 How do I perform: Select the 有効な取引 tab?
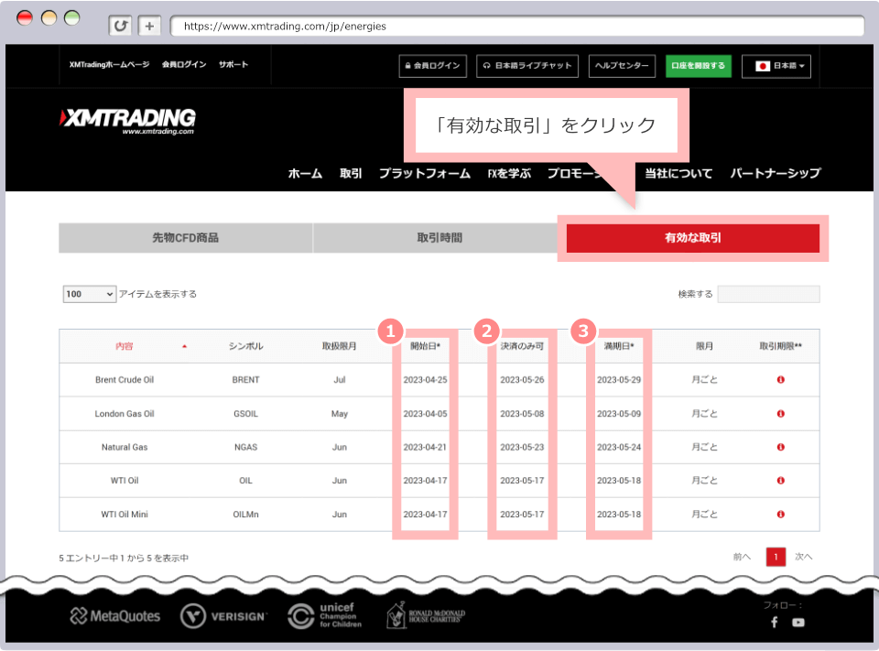692,238
